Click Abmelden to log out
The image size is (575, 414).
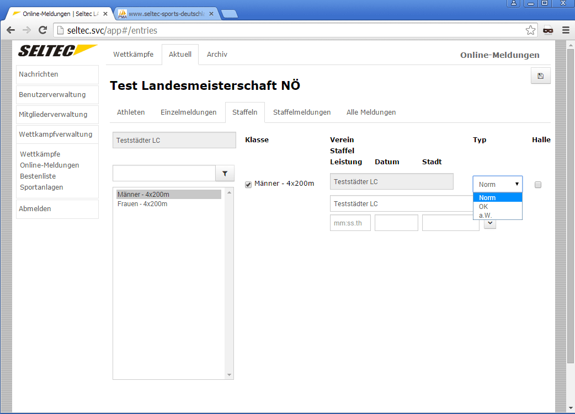tap(35, 209)
